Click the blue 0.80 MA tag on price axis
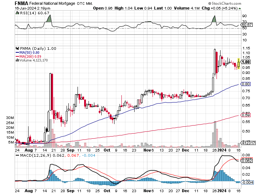The image size is (256, 194). [x=245, y=84]
